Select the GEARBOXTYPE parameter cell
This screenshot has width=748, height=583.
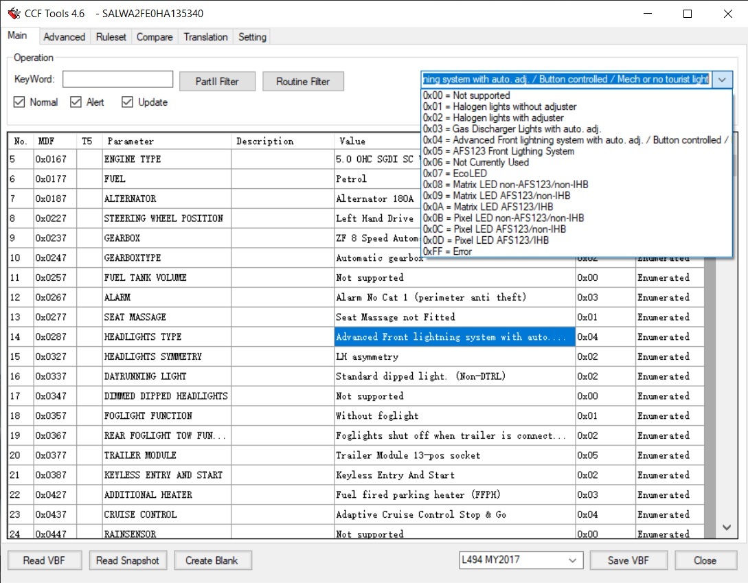pyautogui.click(x=166, y=258)
